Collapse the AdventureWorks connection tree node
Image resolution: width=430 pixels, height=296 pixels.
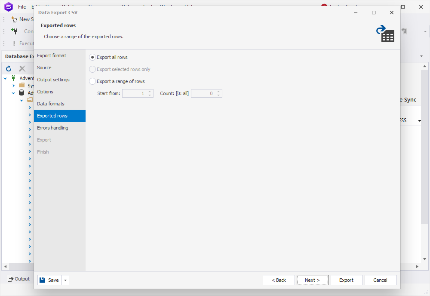pos(5,78)
